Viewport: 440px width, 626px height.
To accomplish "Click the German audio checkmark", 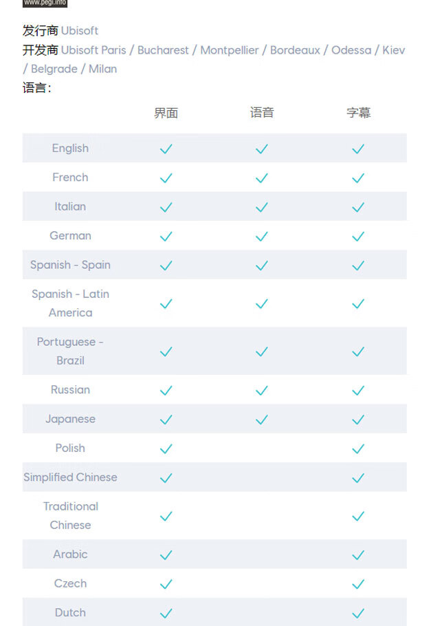I will tap(262, 237).
